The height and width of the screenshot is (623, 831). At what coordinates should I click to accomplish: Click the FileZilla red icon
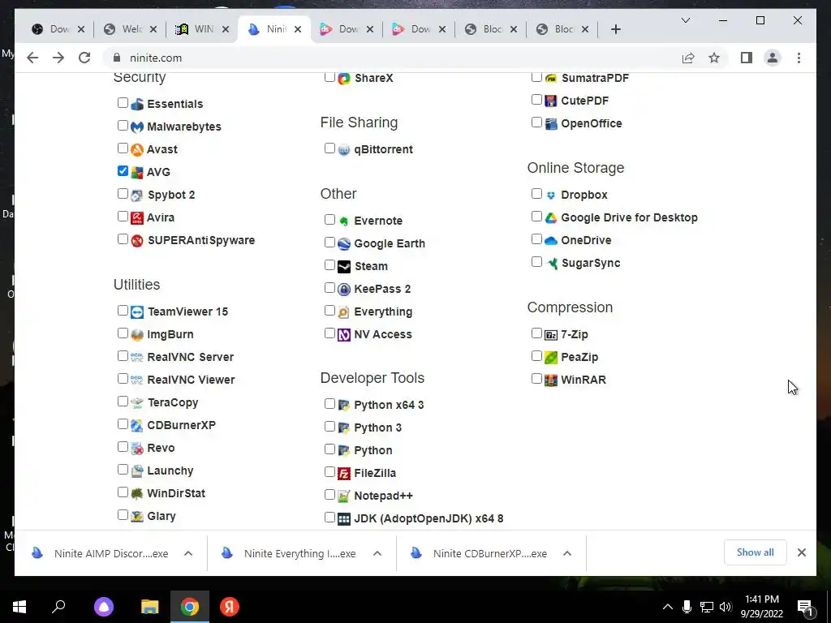click(x=344, y=473)
